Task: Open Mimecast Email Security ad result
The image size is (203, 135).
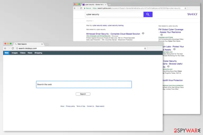Action: point(113,34)
